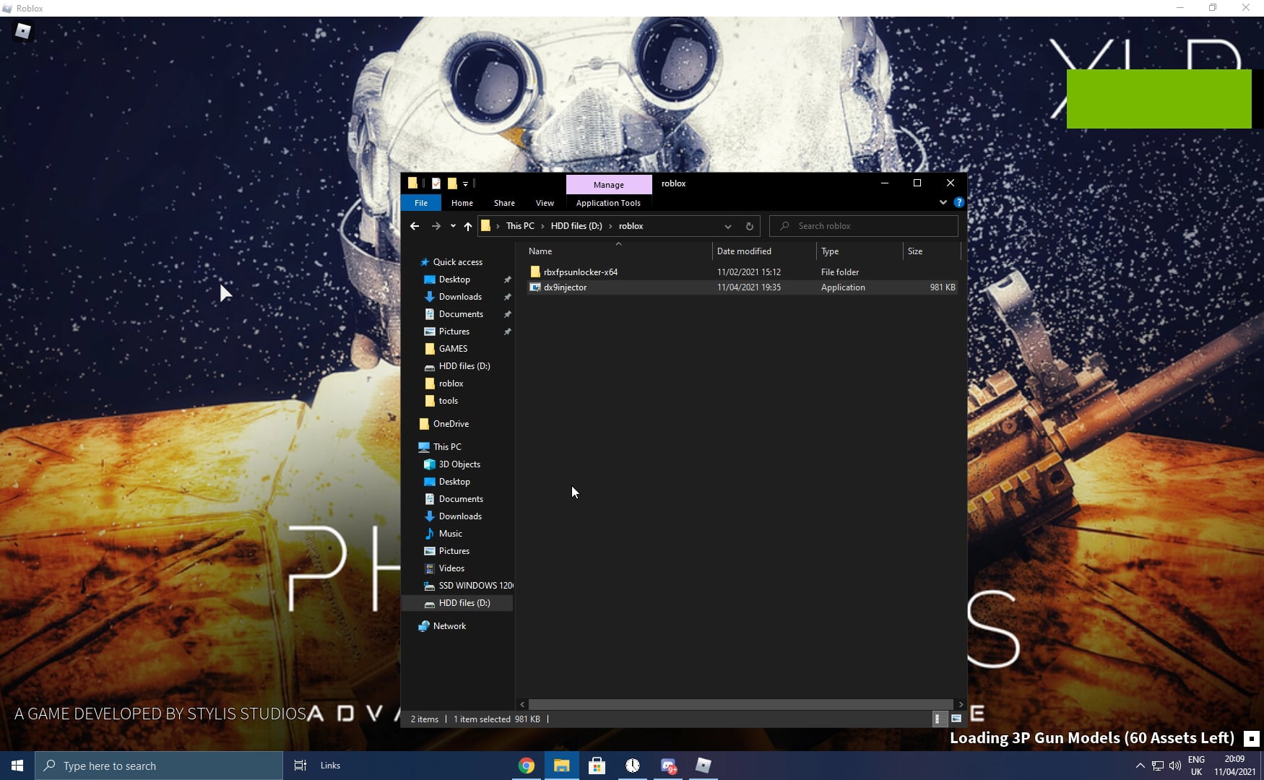Open the dx9injector application
Viewport: 1264px width, 780px height.
(x=565, y=287)
